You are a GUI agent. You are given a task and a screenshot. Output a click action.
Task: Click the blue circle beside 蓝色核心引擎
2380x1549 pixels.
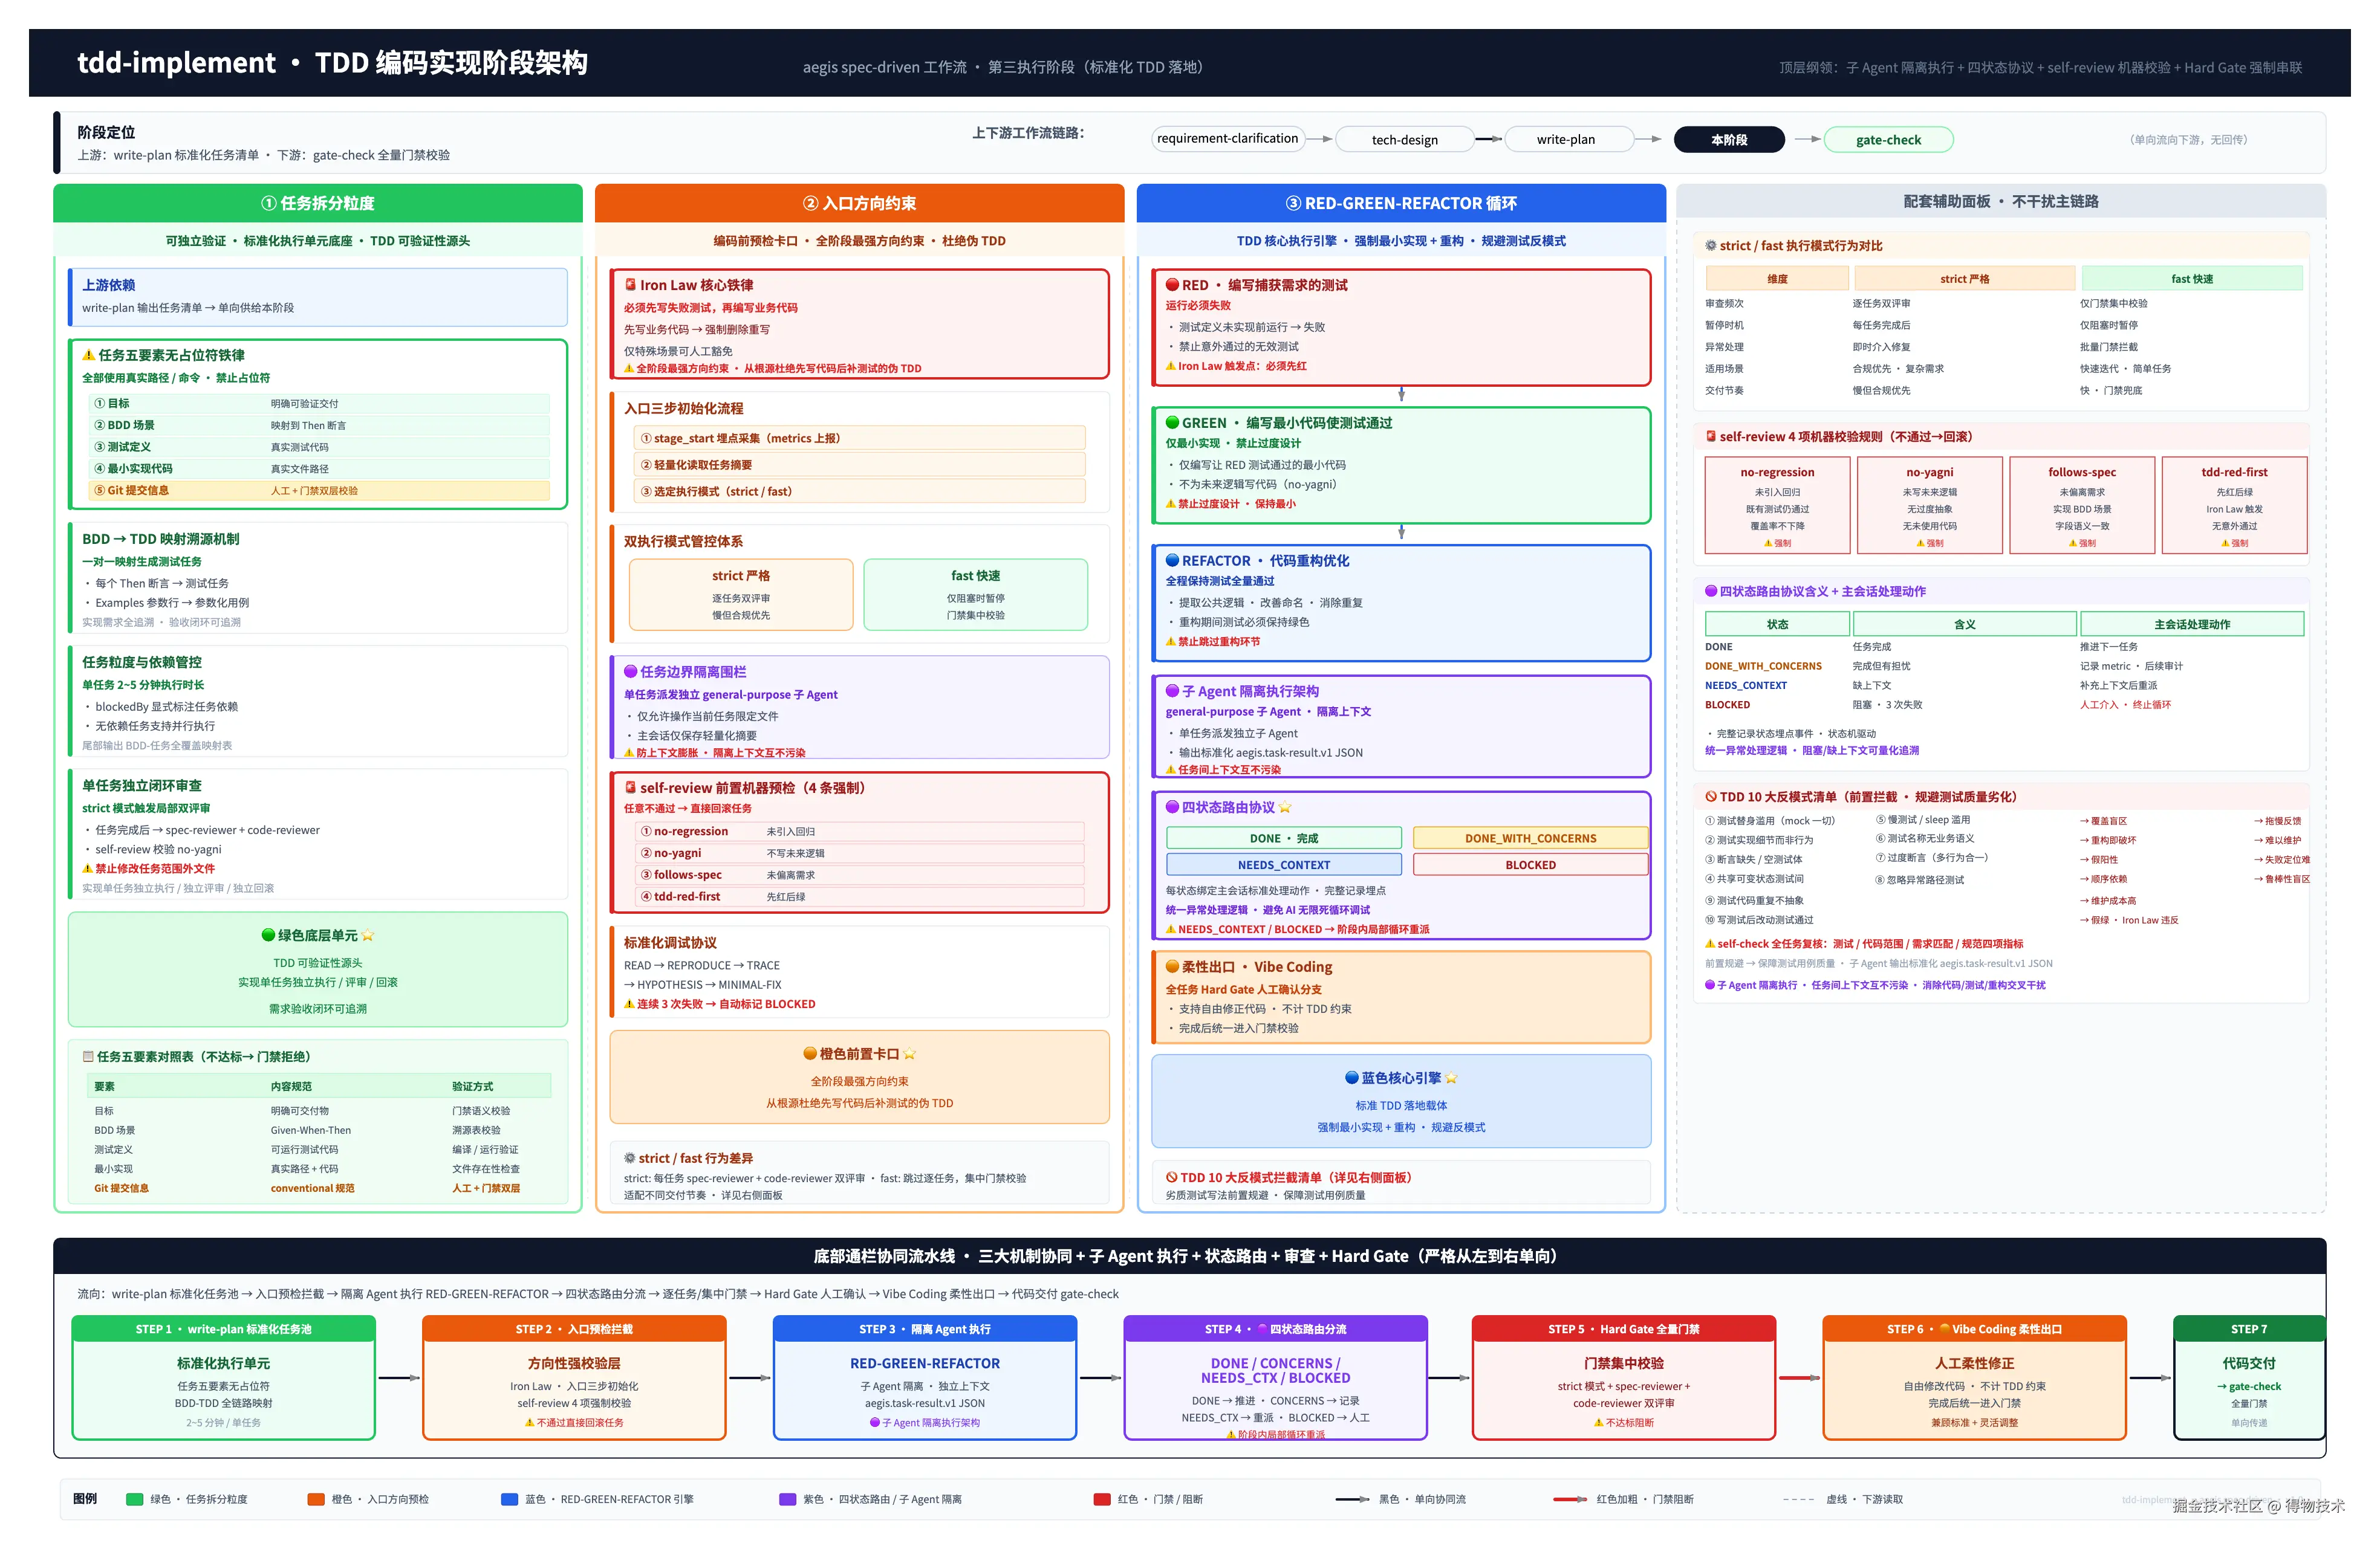[x=1351, y=1078]
